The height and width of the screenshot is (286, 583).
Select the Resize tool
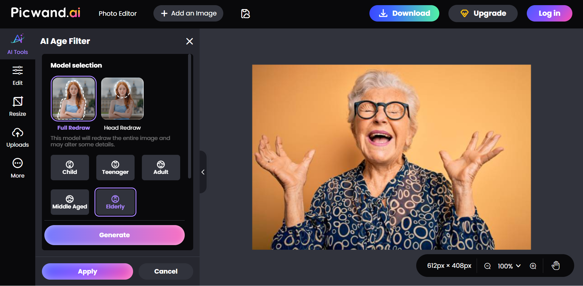coord(17,106)
